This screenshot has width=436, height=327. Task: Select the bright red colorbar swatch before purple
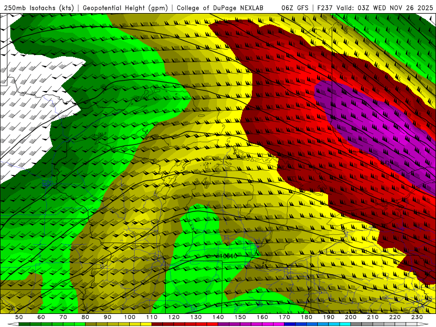213,324
